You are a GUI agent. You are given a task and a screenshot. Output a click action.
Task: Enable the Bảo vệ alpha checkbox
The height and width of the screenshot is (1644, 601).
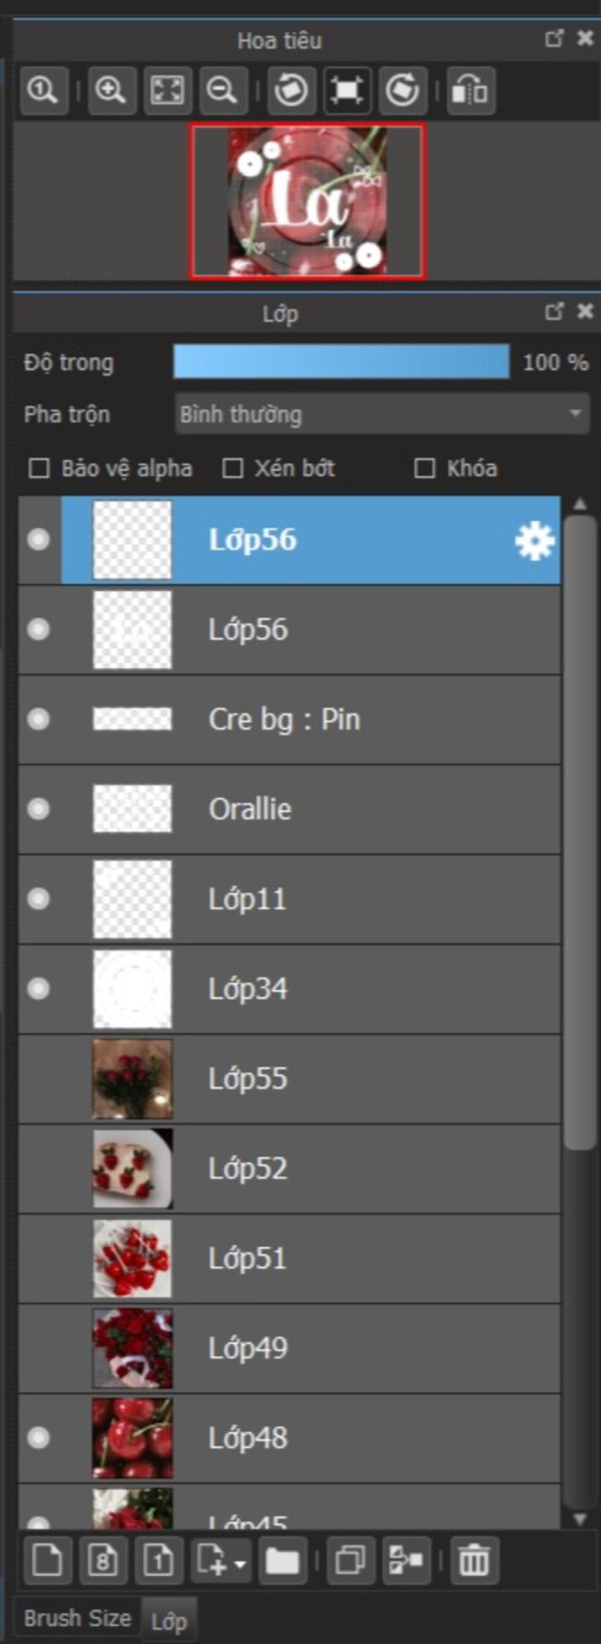coord(39,468)
